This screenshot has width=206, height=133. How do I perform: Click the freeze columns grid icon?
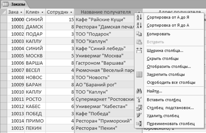tap(139, 74)
